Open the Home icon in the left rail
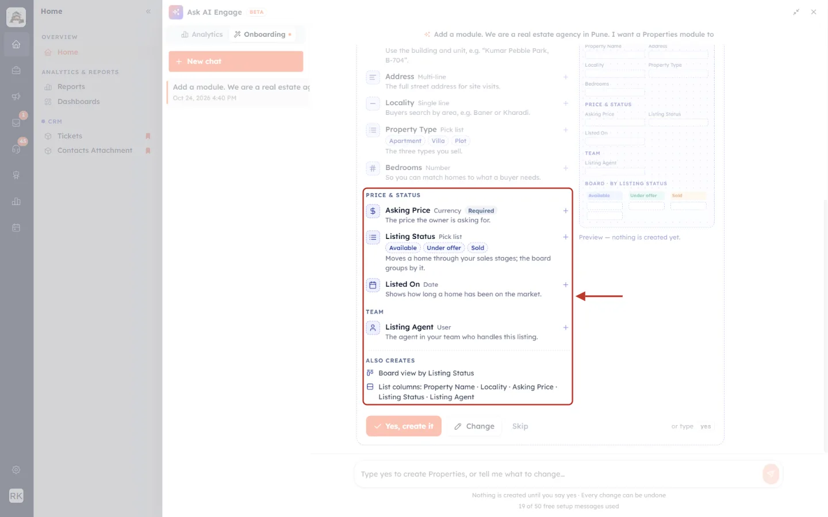The image size is (828, 517). click(16, 44)
